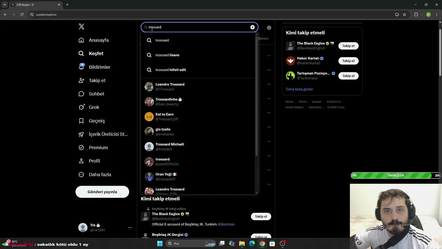The height and width of the screenshot is (249, 442).
Task: Click the install app icon in address bar
Action: [397, 15]
